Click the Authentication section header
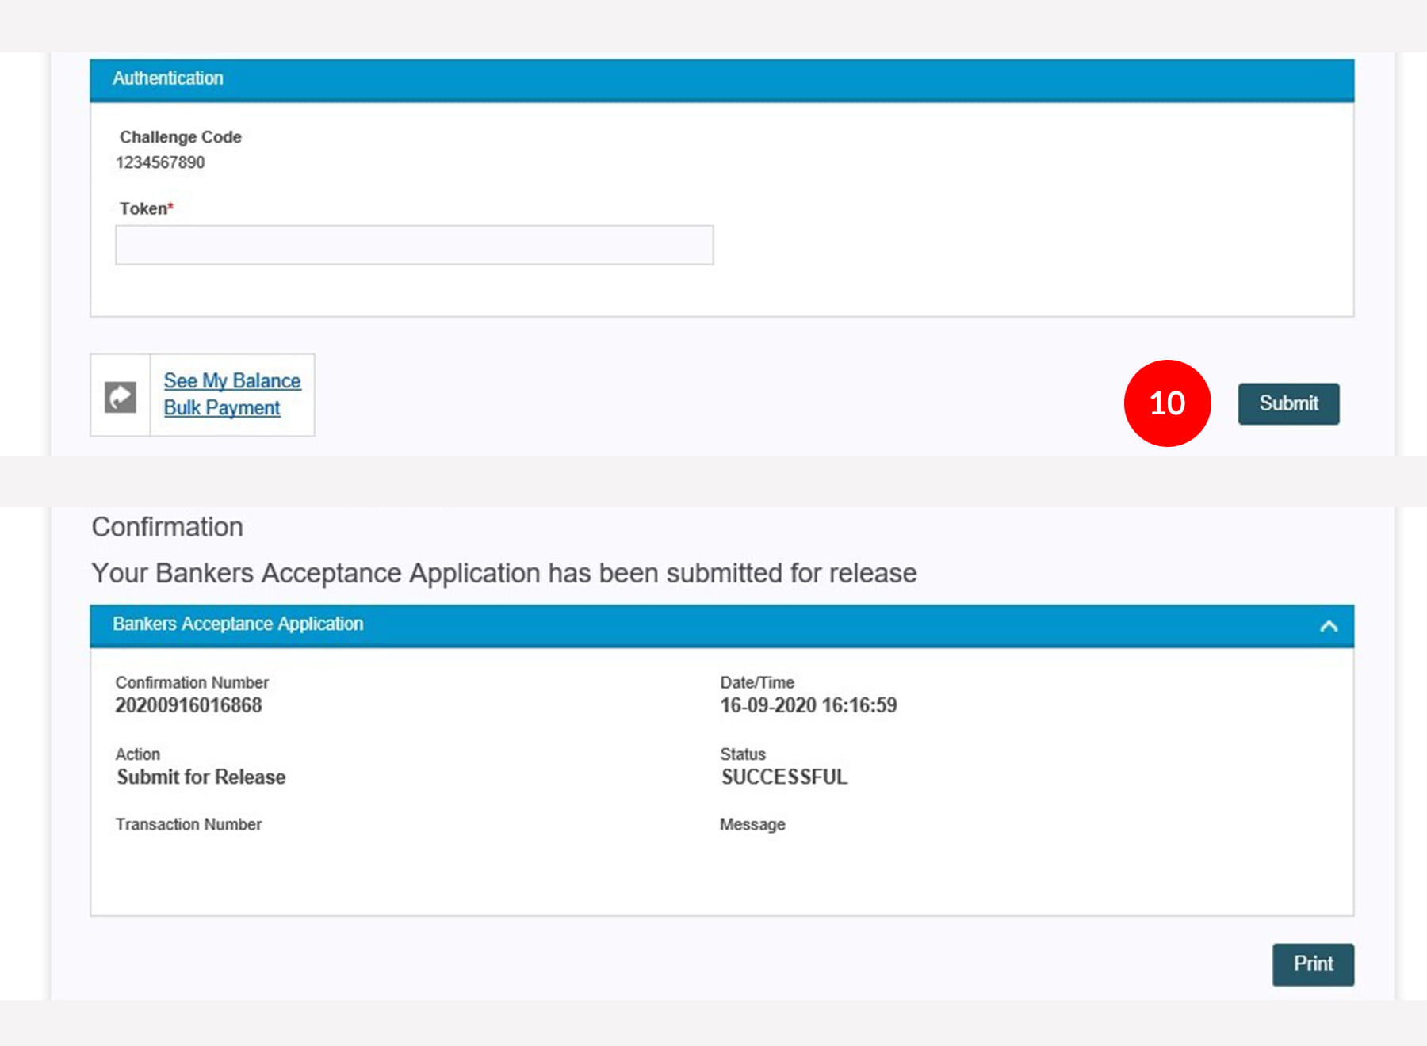The height and width of the screenshot is (1046, 1427). click(167, 78)
